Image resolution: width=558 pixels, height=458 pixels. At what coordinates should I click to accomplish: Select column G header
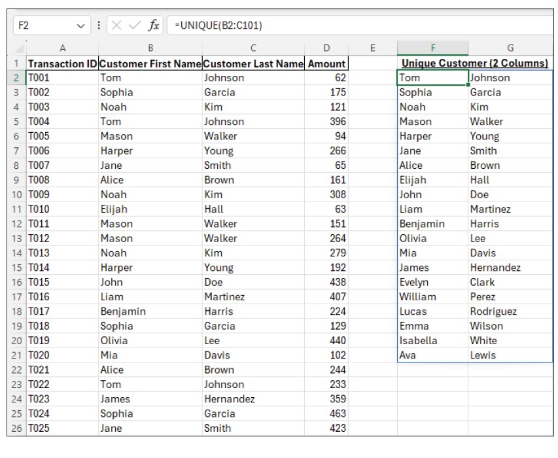click(510, 48)
